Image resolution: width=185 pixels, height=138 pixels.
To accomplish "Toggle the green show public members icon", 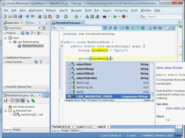I will point(28,101).
